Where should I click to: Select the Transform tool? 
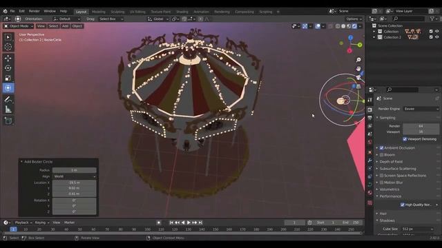8,87
